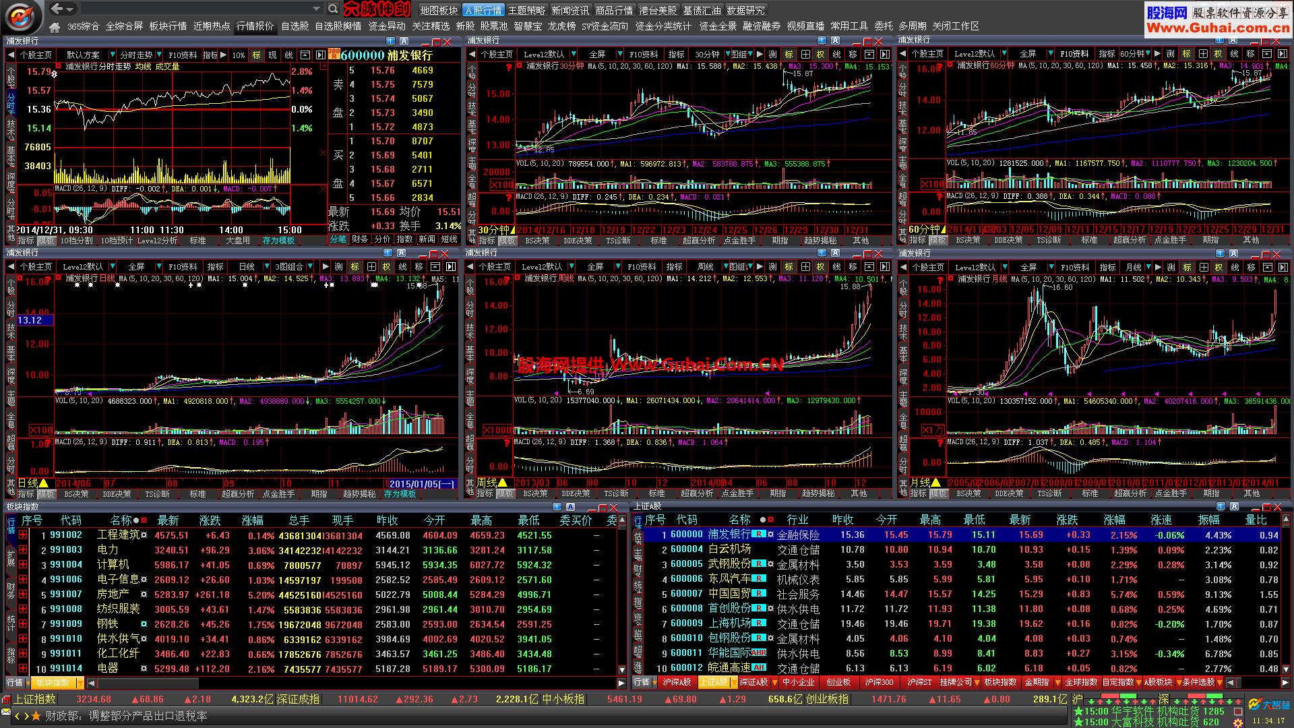Open 自选股 in the sub toolbar
Image resolution: width=1294 pixels, height=728 pixels.
click(x=295, y=26)
